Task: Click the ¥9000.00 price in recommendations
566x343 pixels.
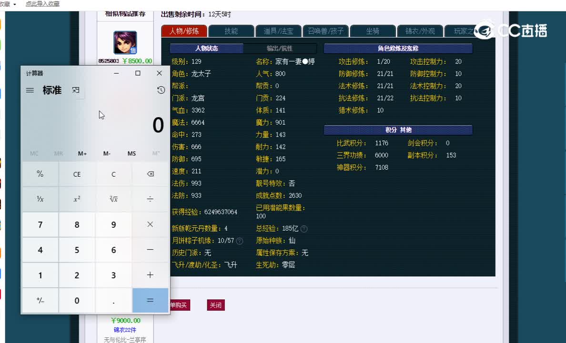Action: [125, 320]
